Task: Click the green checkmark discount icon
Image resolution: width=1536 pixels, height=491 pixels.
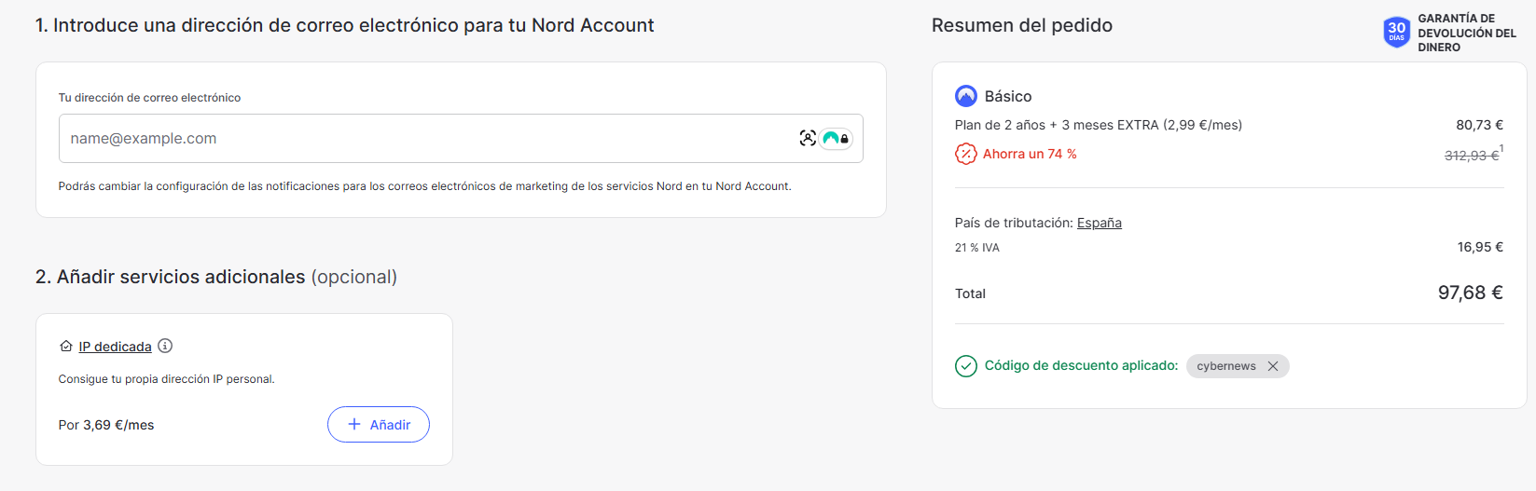Action: 966,366
